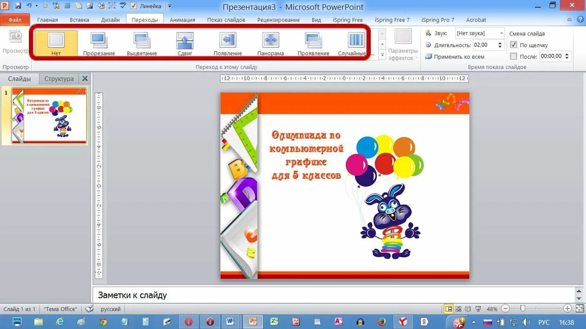Open Undo history dropdown arrow

coord(36,6)
